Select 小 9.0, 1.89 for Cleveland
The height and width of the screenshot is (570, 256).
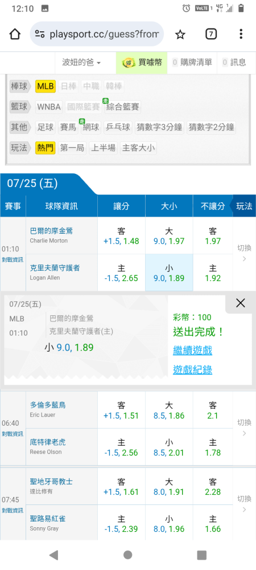pos(169,272)
